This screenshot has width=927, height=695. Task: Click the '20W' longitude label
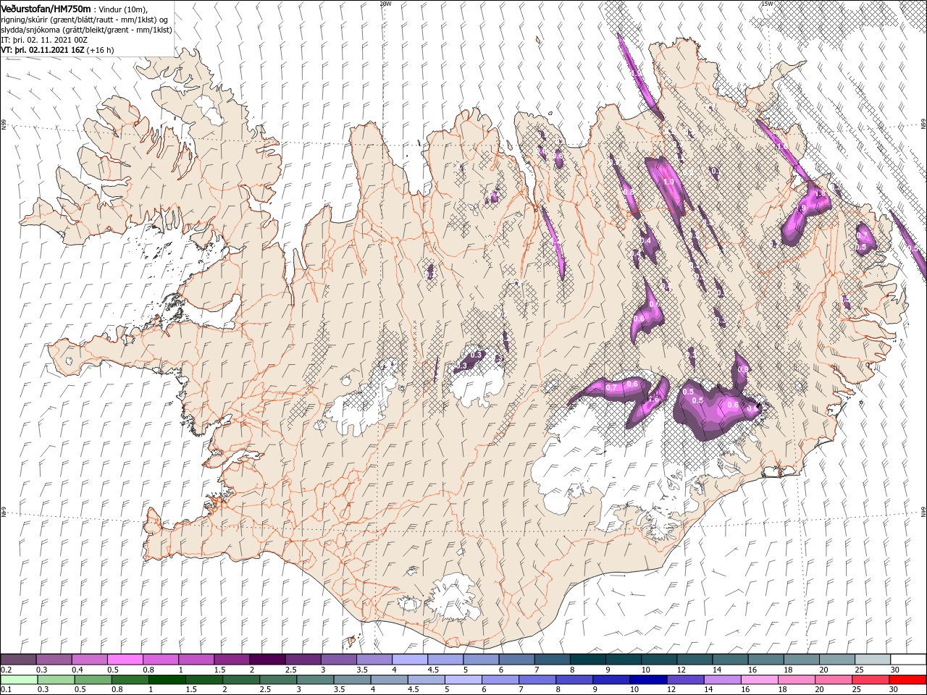(385, 4)
